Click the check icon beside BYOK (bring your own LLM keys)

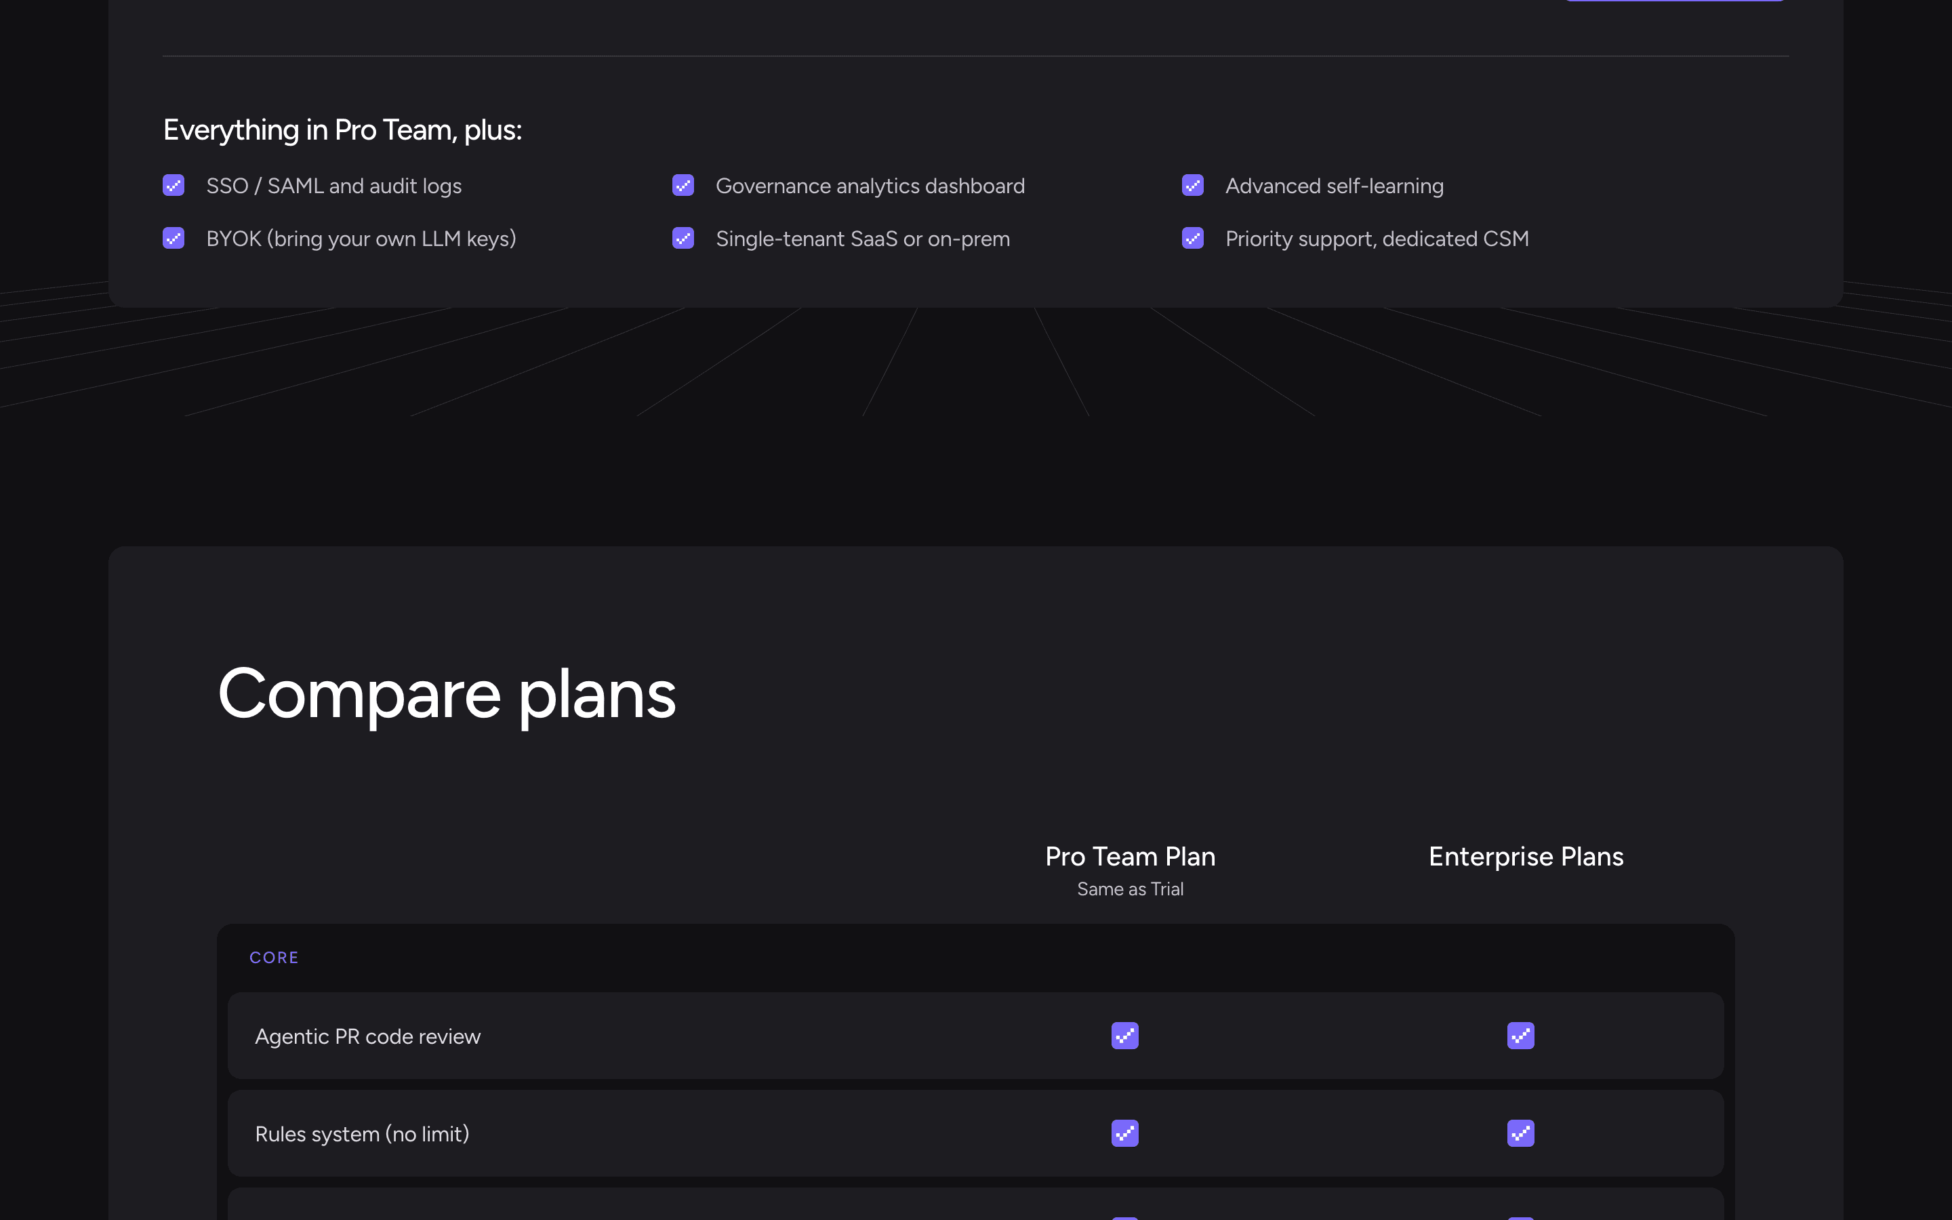pos(174,238)
